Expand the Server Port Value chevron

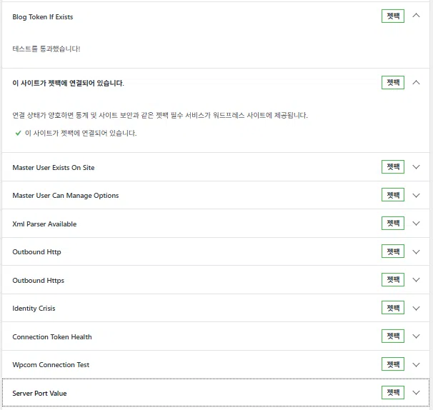click(x=416, y=393)
